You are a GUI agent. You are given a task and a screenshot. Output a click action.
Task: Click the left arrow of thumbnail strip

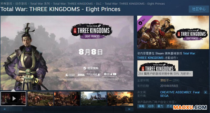click(x=4, y=109)
